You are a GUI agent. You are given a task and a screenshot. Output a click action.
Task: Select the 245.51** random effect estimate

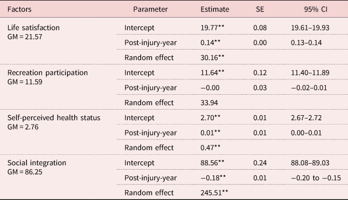(214, 193)
